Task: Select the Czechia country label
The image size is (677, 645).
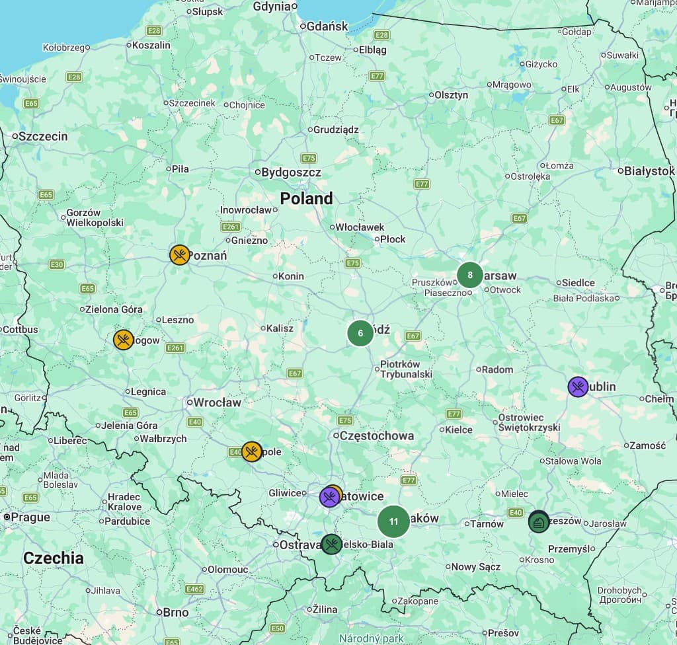Action: point(53,558)
